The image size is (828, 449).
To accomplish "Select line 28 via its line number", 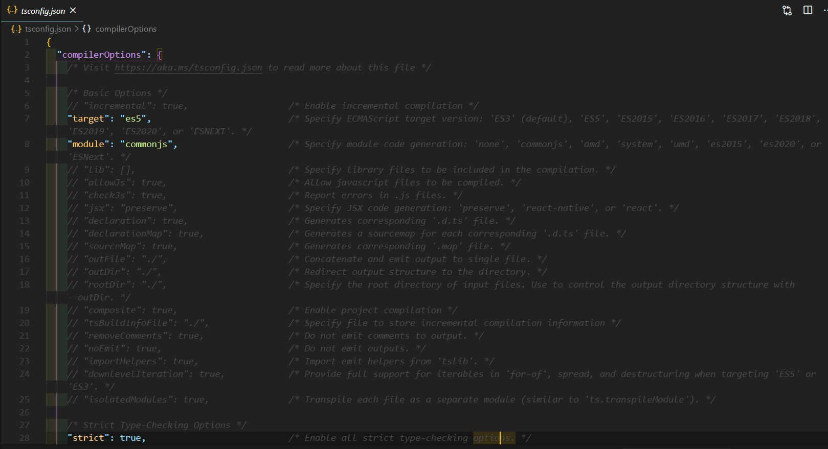I will (x=24, y=438).
